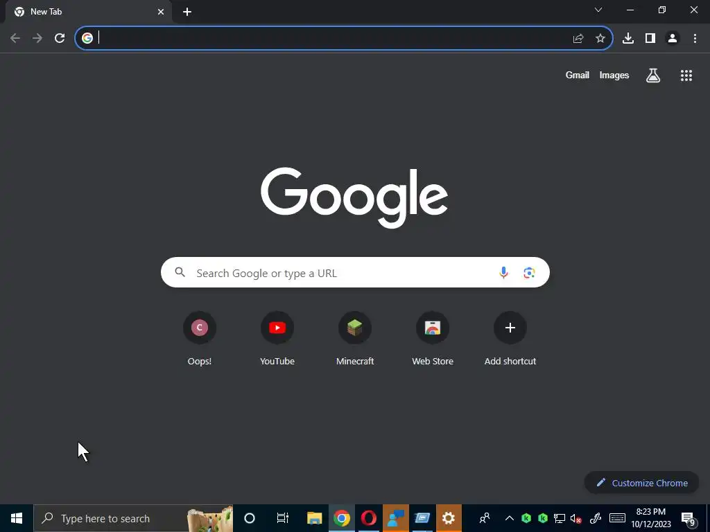Open the notification center icon
Viewport: 710px width, 532px height.
[x=689, y=519]
